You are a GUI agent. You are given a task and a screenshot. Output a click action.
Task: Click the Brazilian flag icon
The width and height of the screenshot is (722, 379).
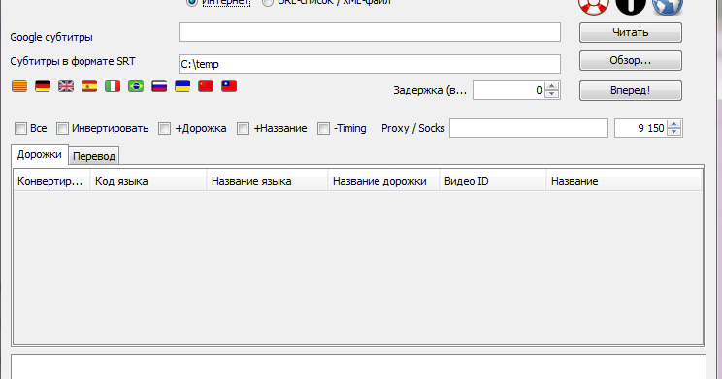point(136,86)
